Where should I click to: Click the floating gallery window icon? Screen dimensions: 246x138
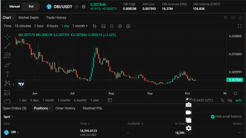188,120
